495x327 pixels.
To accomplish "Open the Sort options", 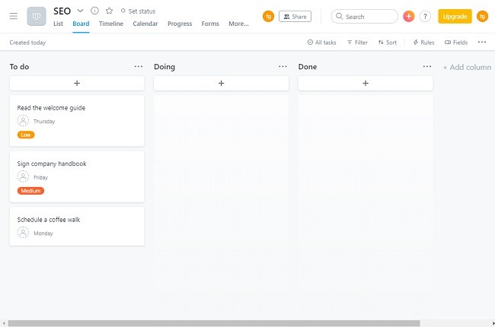I will (388, 43).
